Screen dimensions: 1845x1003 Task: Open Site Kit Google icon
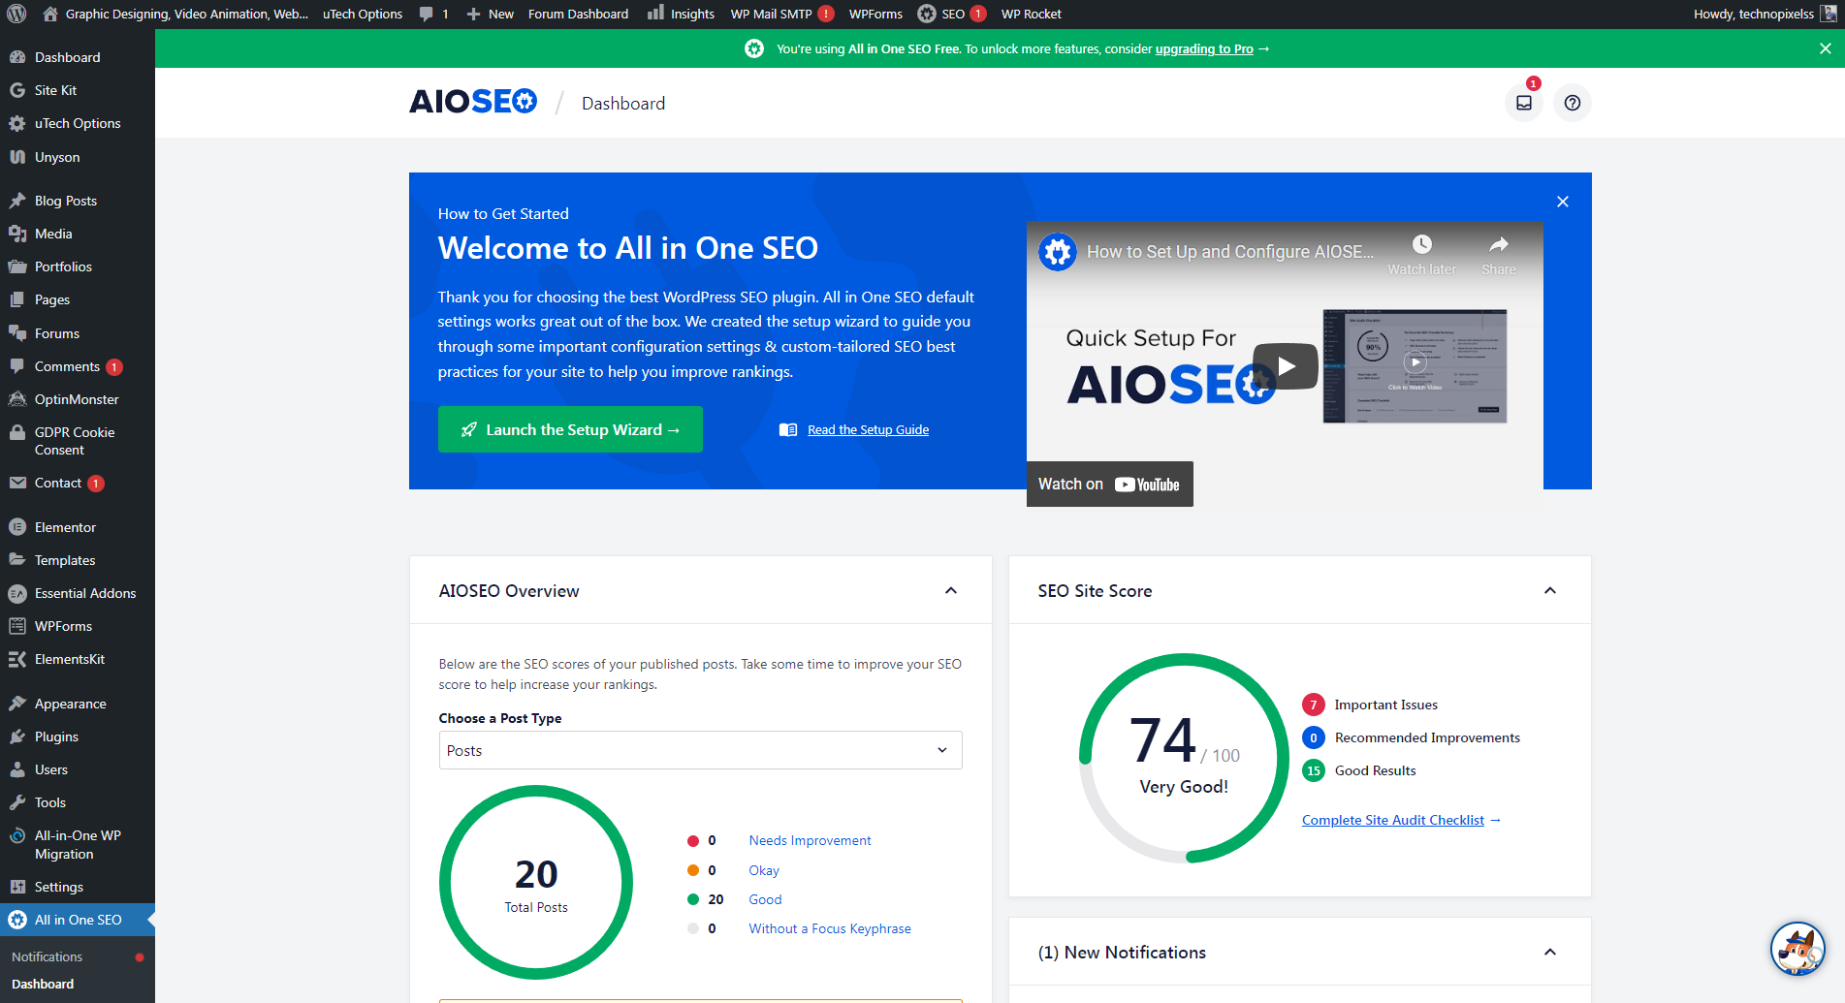click(x=17, y=90)
